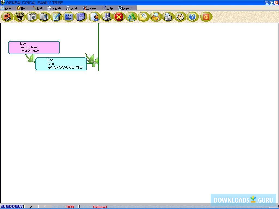Change fonts with the AA icon

(x=132, y=17)
